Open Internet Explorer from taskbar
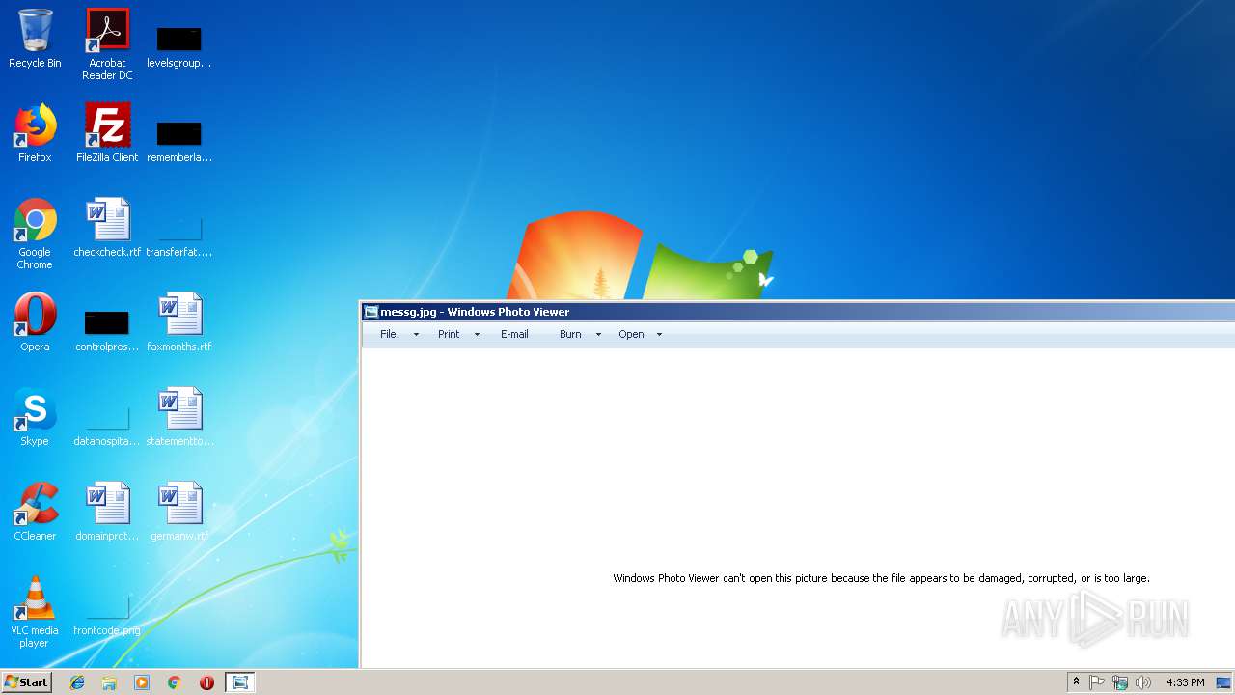The width and height of the screenshot is (1235, 695). click(x=77, y=682)
